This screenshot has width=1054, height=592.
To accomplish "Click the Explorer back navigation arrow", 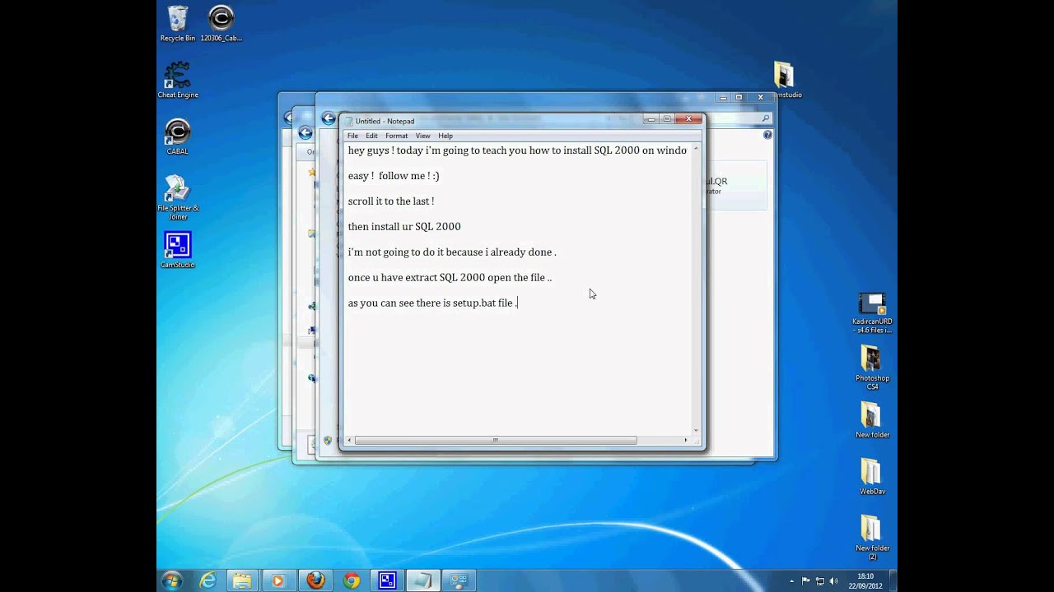I will 329,118.
